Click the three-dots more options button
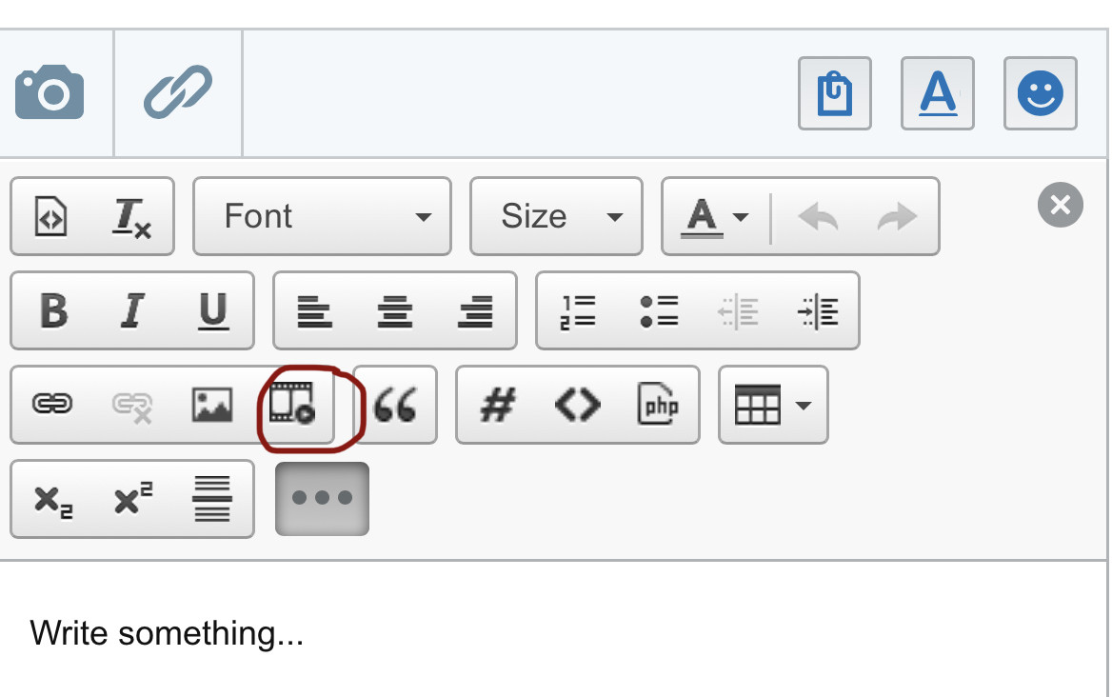 (x=322, y=499)
